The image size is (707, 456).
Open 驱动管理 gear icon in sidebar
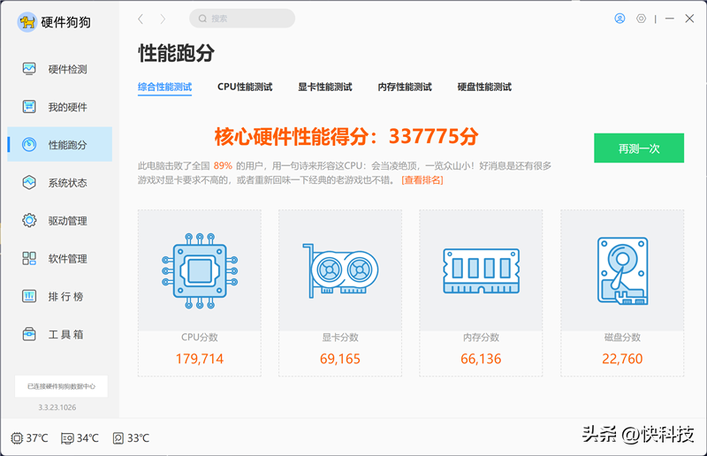tap(29, 220)
